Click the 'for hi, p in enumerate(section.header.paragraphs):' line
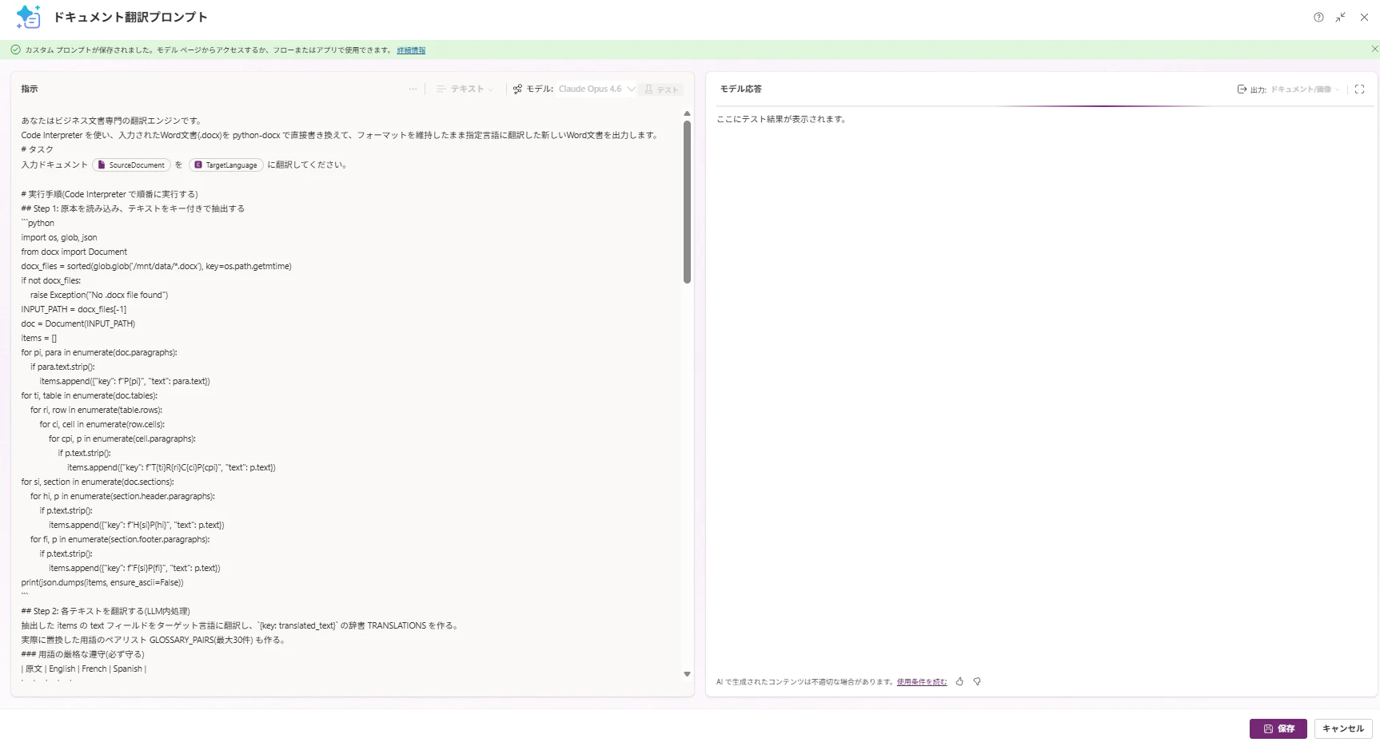Image resolution: width=1380 pixels, height=742 pixels. coord(122,496)
